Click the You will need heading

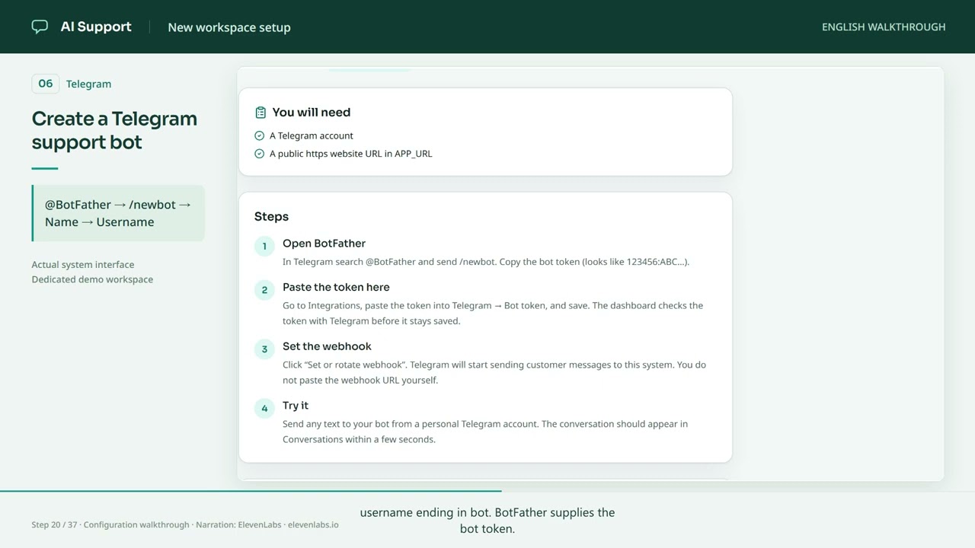click(x=312, y=113)
